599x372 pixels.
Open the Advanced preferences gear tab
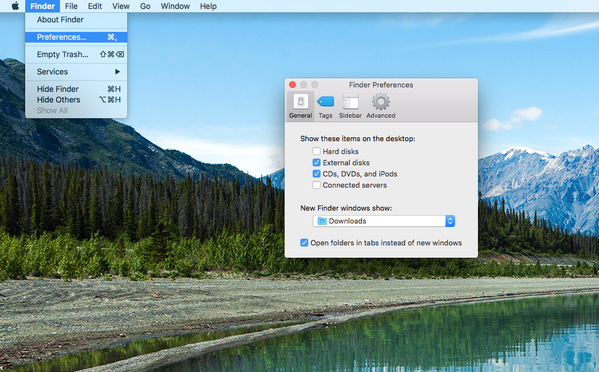point(381,106)
